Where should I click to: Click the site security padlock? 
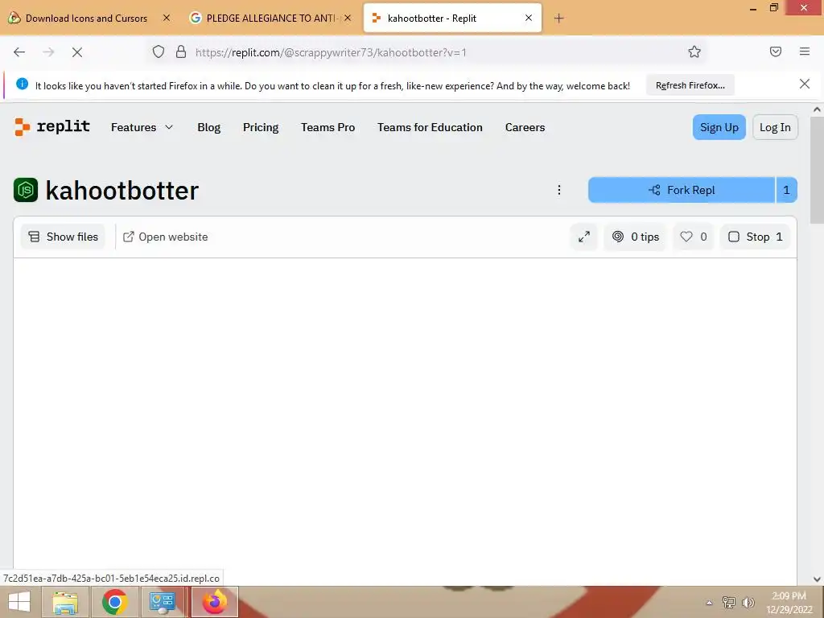pos(181,51)
